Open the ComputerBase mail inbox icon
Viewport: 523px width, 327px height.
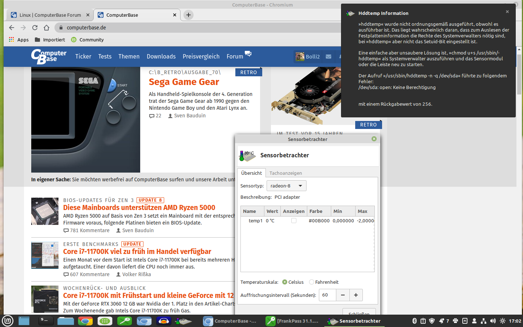point(328,57)
